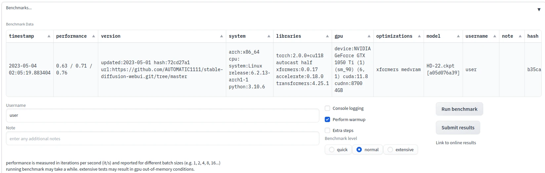This screenshot has height=173, width=545.
Task: Select the quick benchmark level
Action: (332, 150)
